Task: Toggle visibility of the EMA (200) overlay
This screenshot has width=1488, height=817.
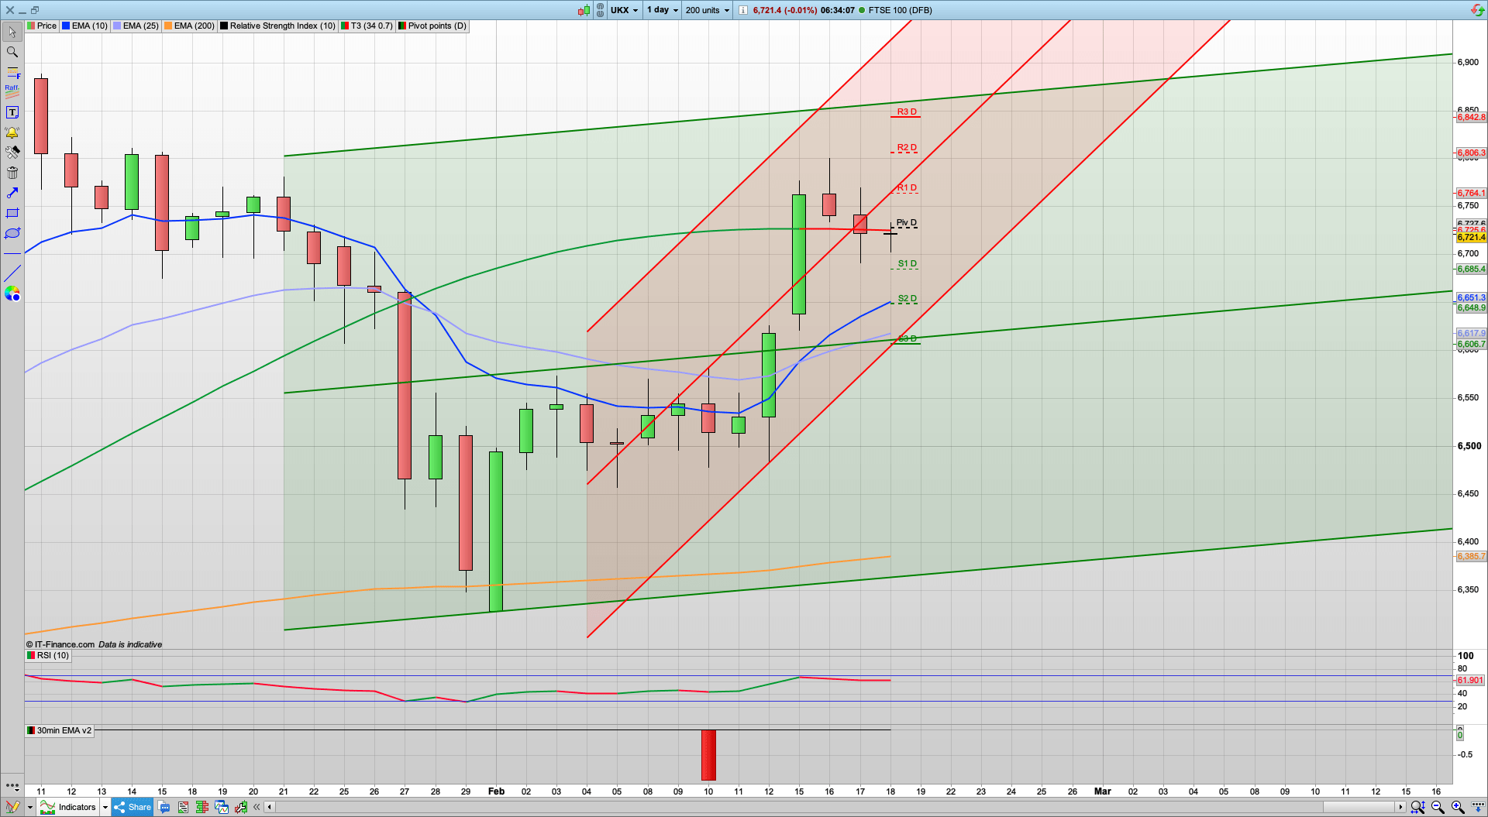Action: point(189,26)
